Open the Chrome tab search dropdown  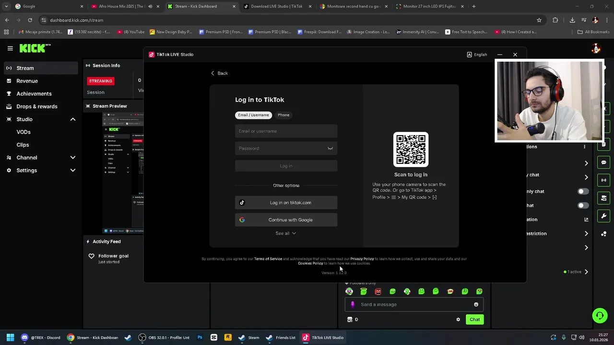[6, 6]
